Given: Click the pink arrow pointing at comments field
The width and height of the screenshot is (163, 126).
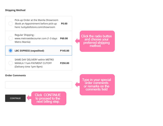Looking at the screenshot, I should (x=77, y=84).
